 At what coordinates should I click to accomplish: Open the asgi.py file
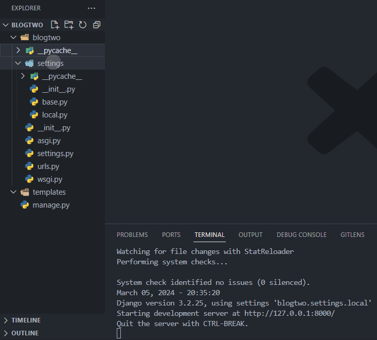pyautogui.click(x=49, y=141)
